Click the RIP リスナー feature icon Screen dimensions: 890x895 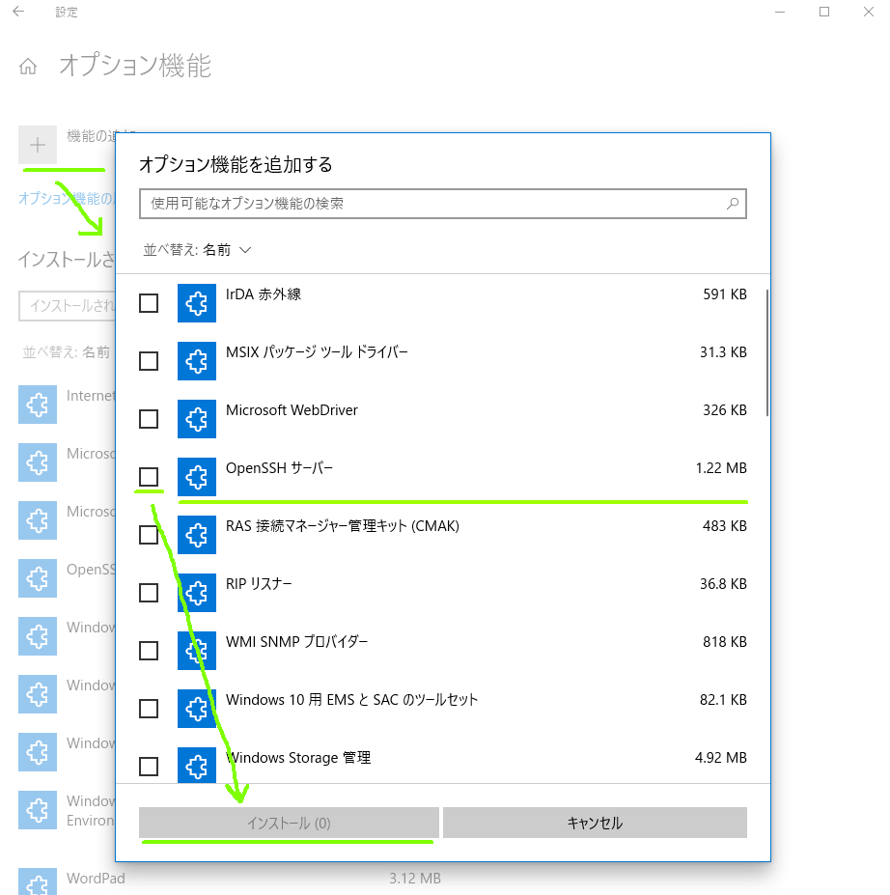tap(197, 593)
